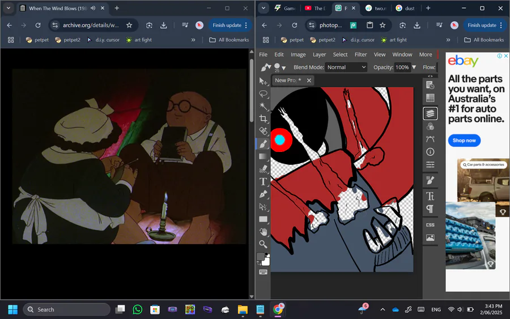The height and width of the screenshot is (319, 510).
Task: Select the Brush tool in the toolbox
Action: pyautogui.click(x=263, y=144)
